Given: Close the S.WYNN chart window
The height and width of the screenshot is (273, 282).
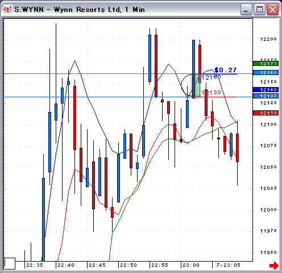Looking at the screenshot, I should (x=272, y=9).
